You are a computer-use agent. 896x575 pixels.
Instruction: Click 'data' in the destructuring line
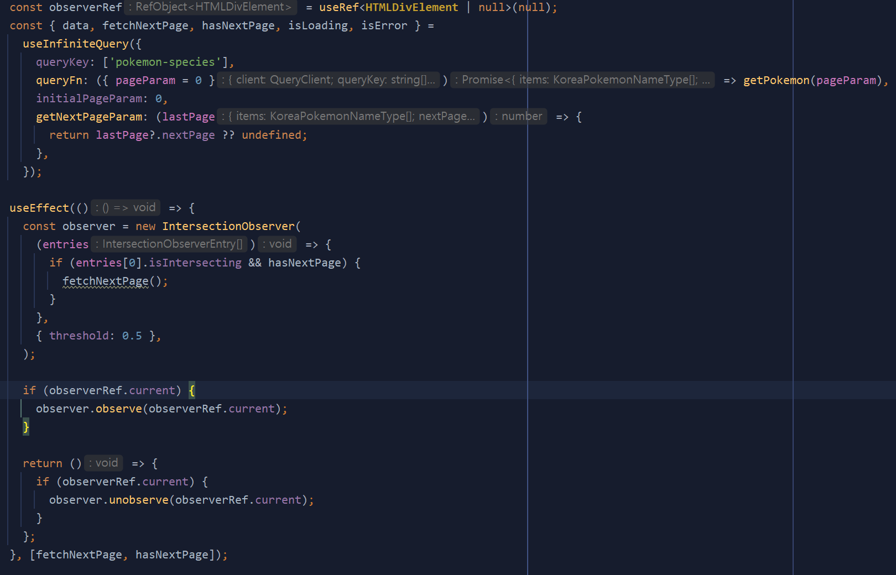(76, 25)
